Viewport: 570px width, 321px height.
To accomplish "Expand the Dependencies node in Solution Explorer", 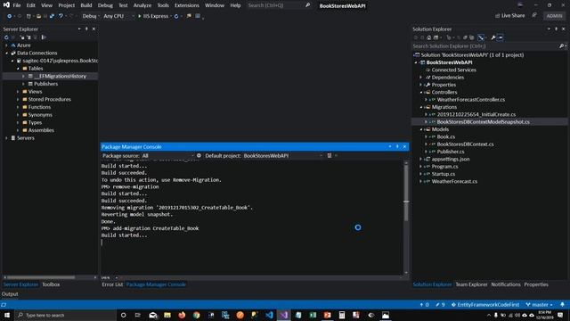I will 421,78.
